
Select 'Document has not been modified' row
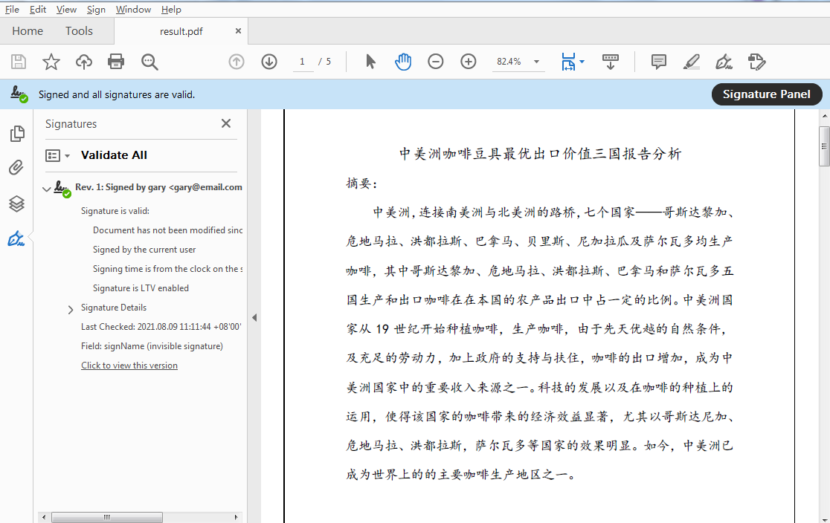[168, 230]
